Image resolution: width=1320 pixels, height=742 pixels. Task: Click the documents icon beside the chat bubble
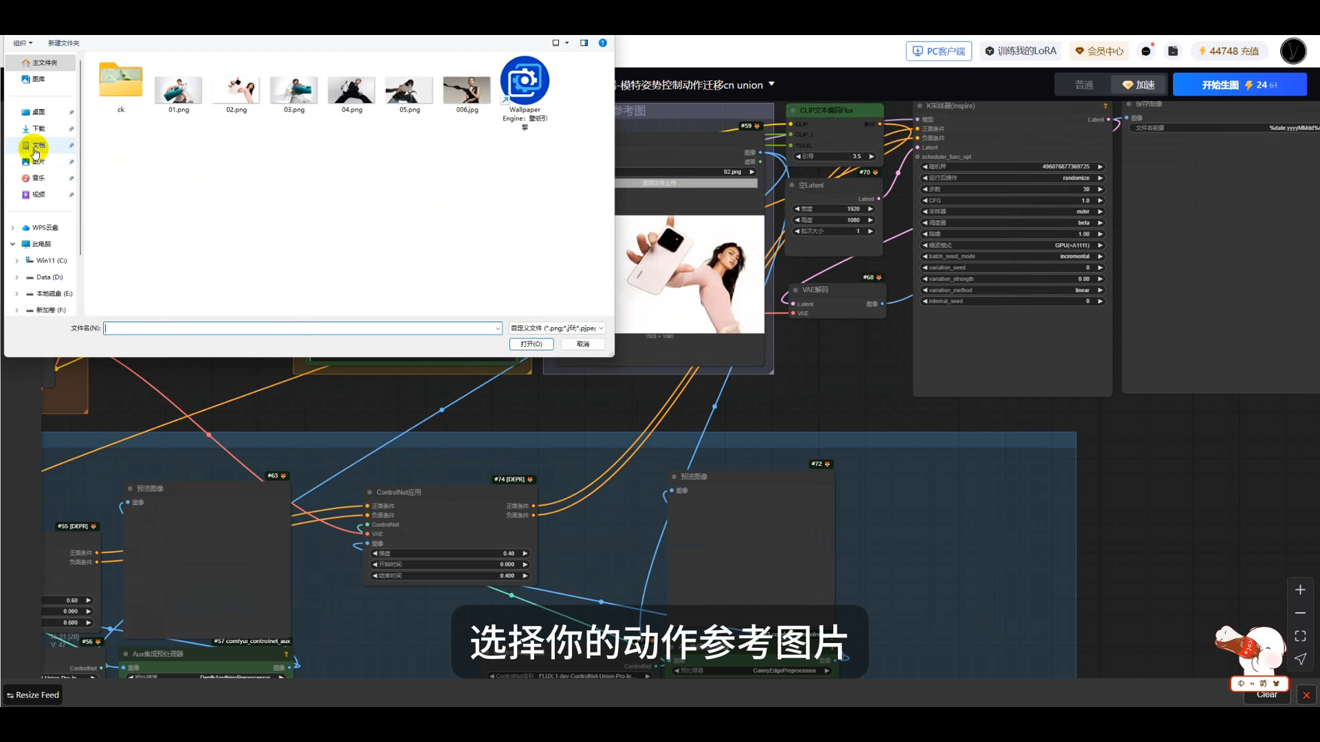point(1172,51)
